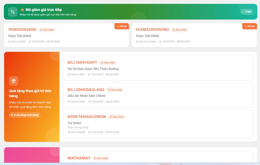Viewport: 260px width, 165px height.
Task: Copy the BILL300KDAULAN2 gift code
Action: coord(115,90)
